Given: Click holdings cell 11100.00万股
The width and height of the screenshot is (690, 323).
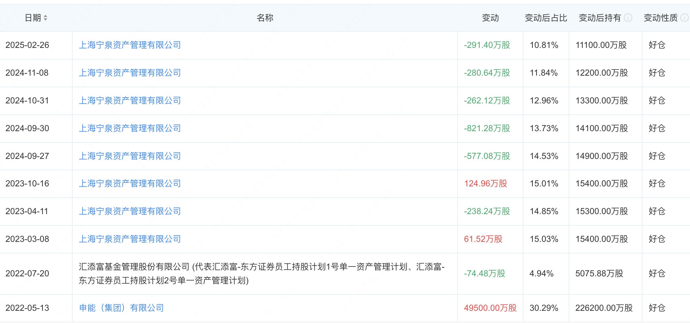Looking at the screenshot, I should (601, 45).
